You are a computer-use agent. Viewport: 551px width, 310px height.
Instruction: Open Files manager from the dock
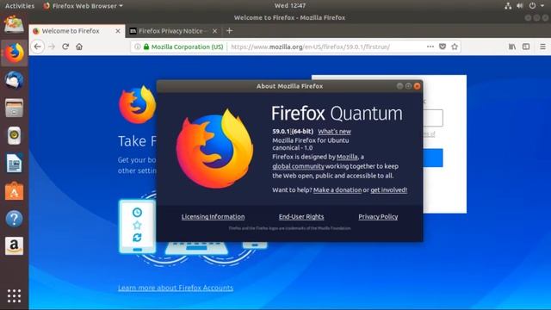tap(14, 108)
